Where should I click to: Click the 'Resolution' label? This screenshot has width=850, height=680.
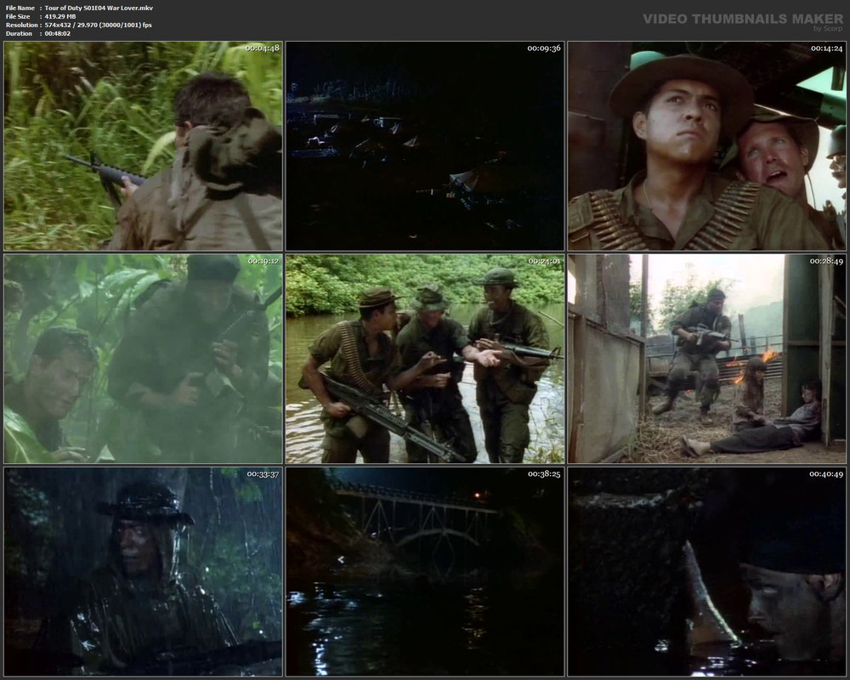pyautogui.click(x=22, y=25)
